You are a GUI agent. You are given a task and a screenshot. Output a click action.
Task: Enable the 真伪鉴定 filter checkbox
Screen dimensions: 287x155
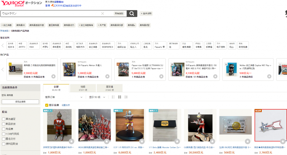point(3,119)
